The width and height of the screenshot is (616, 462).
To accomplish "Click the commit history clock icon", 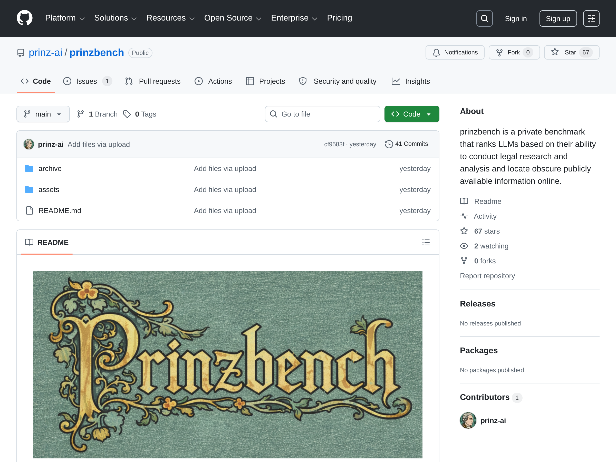I will (x=389, y=144).
